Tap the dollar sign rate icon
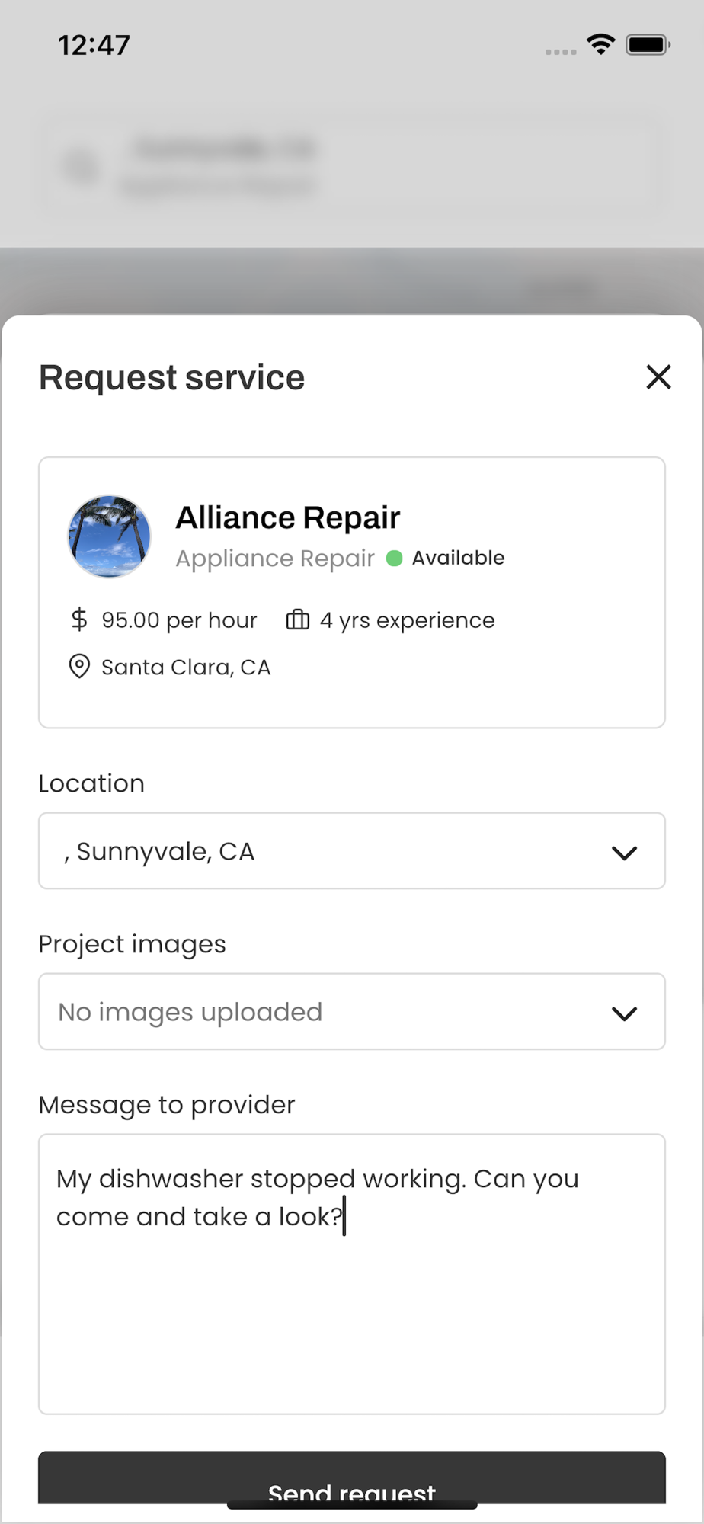This screenshot has width=704, height=1524. tap(79, 620)
